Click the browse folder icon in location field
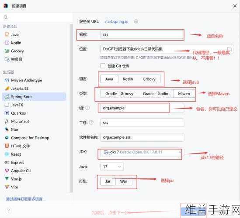The width and height of the screenshot is (240, 218). click(230, 49)
